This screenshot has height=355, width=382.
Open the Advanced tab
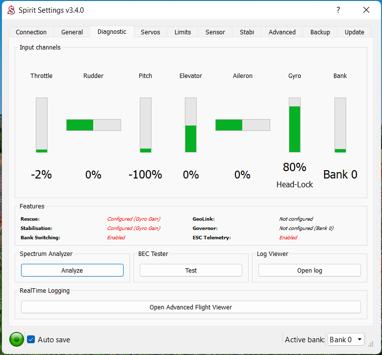pyautogui.click(x=282, y=32)
